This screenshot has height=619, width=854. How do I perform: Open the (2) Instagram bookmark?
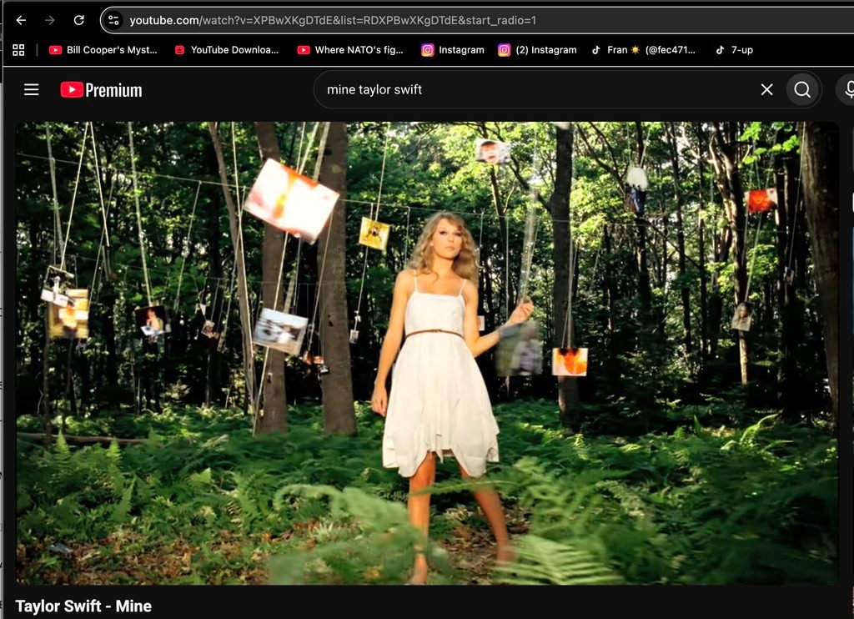(x=537, y=50)
